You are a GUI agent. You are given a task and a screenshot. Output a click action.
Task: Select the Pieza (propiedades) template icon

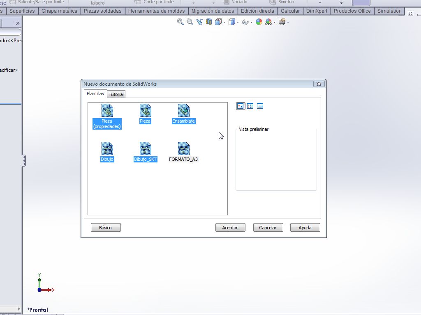[107, 110]
